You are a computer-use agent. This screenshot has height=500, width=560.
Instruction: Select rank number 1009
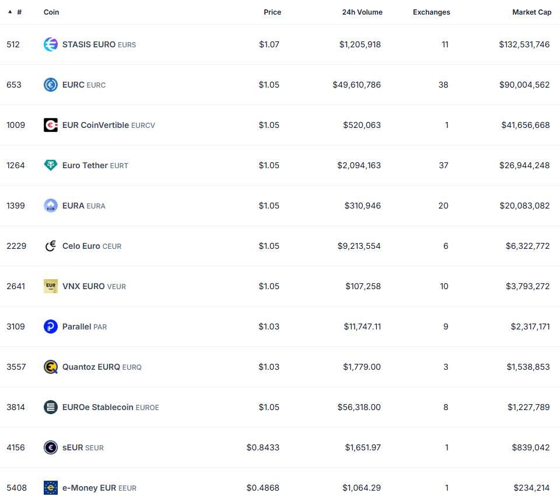16,125
